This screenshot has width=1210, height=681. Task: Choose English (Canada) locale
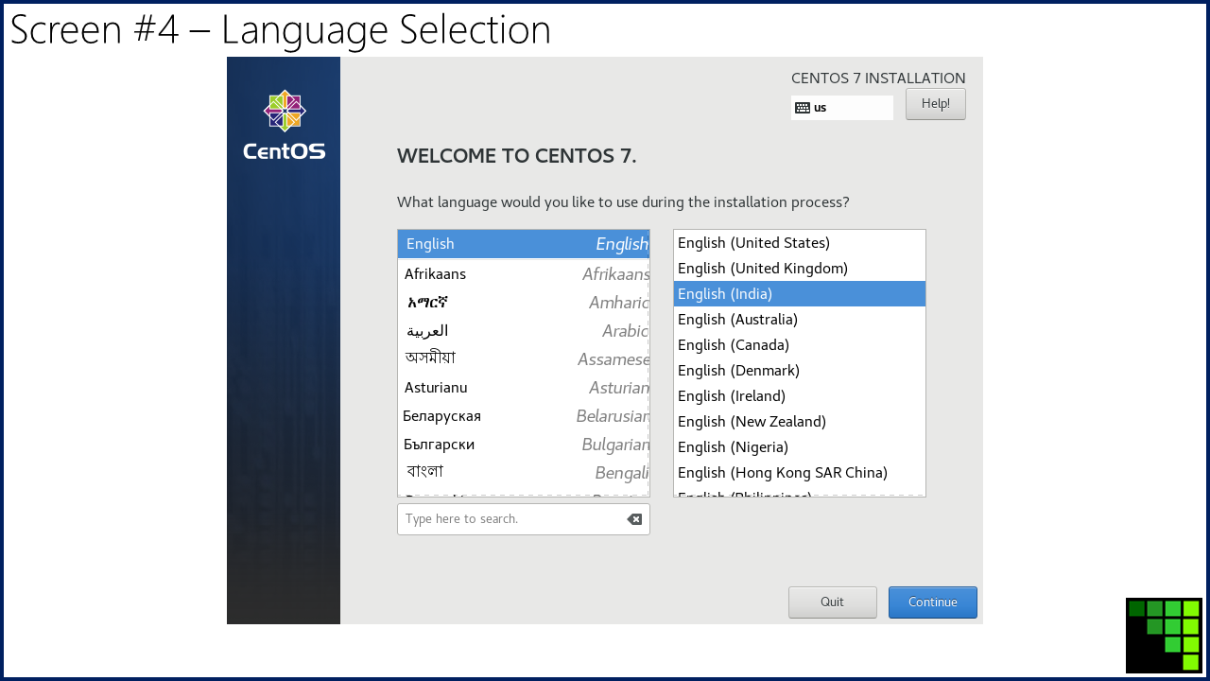point(799,345)
